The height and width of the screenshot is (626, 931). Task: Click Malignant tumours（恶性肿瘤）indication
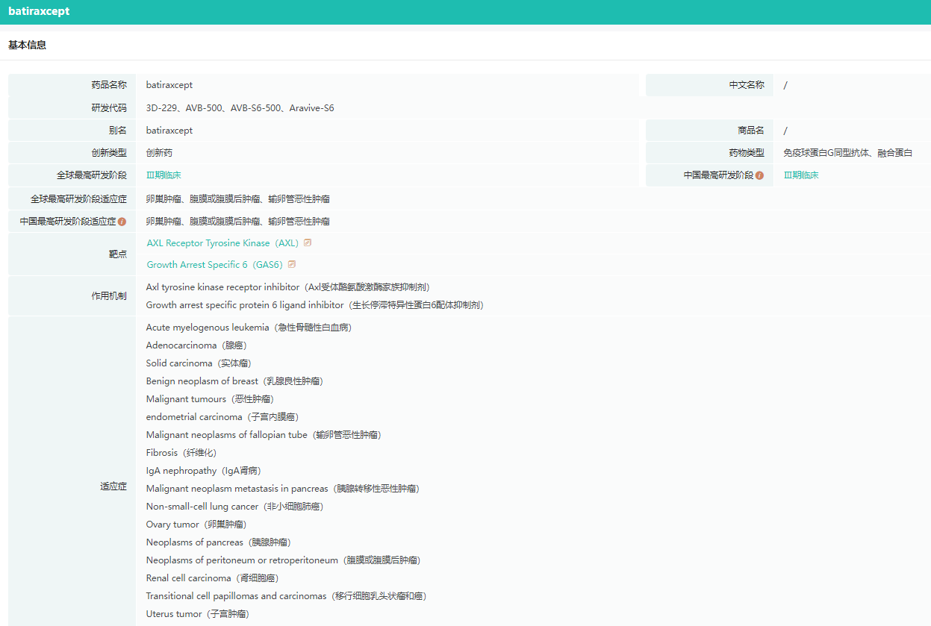[210, 399]
